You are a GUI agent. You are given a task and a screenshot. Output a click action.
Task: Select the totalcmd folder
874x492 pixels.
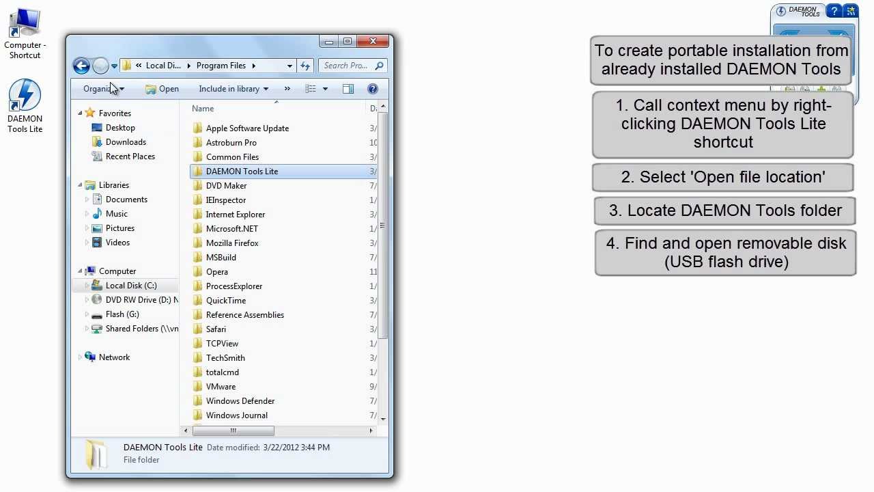(223, 372)
